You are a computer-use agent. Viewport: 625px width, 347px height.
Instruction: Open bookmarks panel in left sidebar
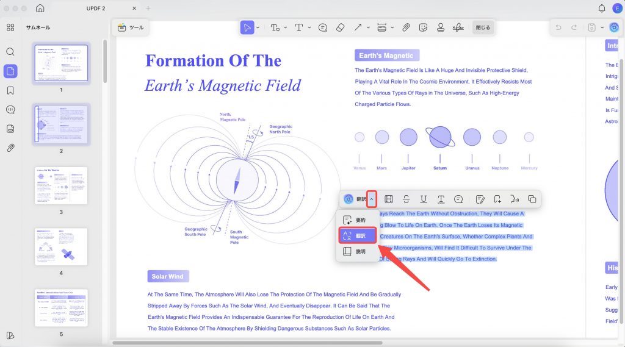[x=10, y=90]
